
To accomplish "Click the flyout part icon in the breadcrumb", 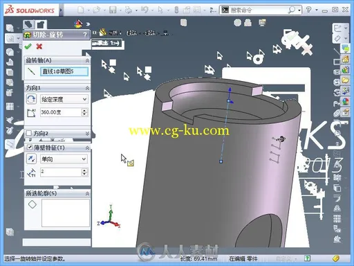I will 102,33.
